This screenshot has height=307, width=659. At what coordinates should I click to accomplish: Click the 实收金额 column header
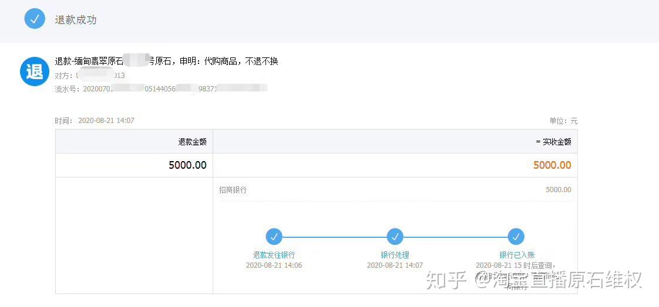(553, 142)
